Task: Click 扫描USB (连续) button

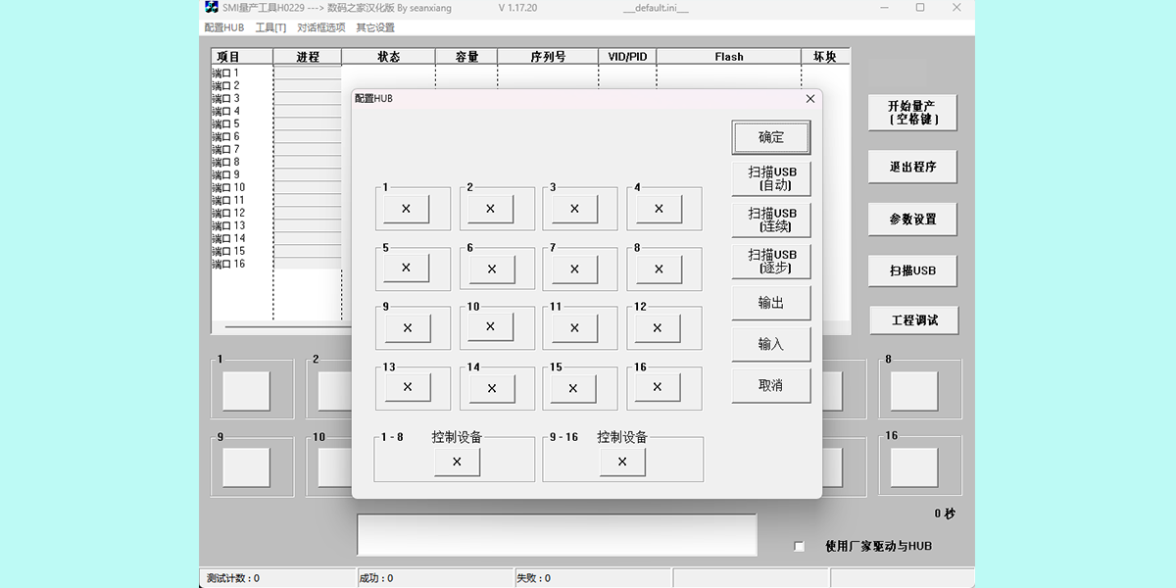Action: click(771, 220)
